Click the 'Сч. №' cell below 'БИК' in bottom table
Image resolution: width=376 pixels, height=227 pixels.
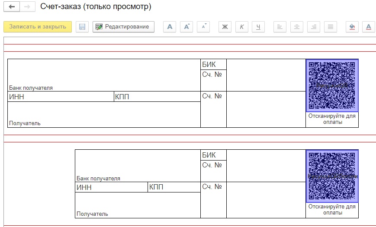click(213, 171)
